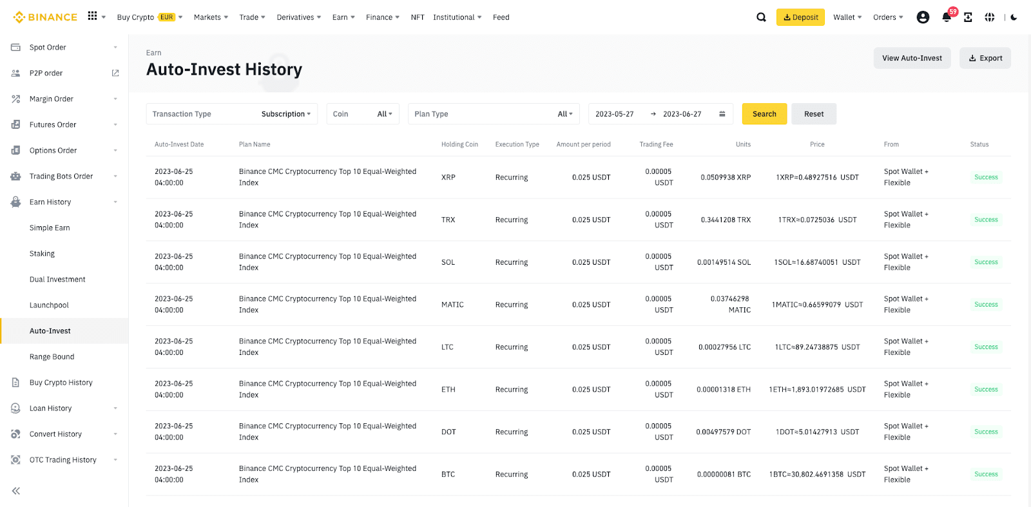Expand the Futures Order sidebar section
Screen dimensions: 1031x507
(x=115, y=124)
